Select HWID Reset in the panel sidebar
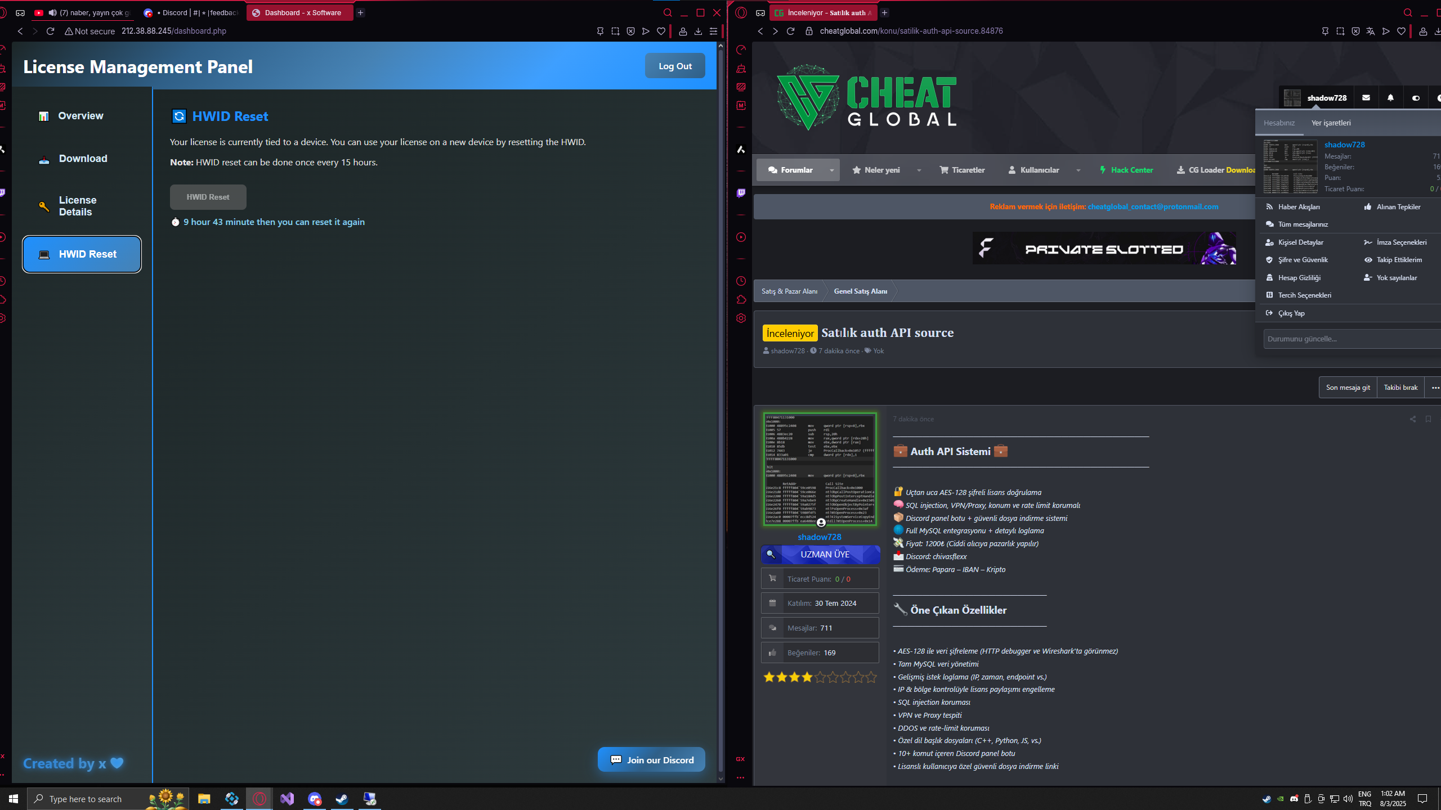This screenshot has height=810, width=1441. point(82,254)
